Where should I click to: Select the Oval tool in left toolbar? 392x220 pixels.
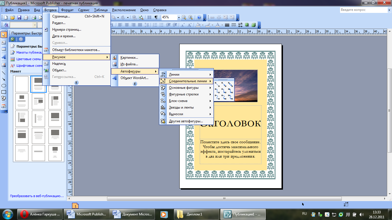coord(4,86)
